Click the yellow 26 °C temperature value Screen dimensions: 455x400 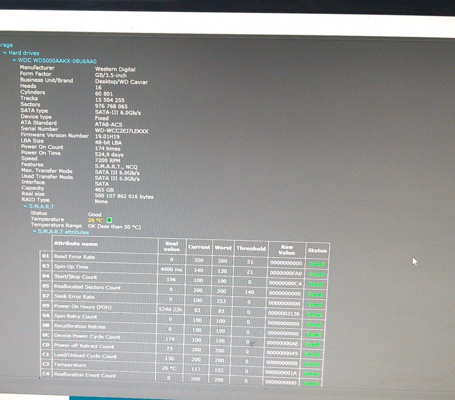tap(95, 220)
